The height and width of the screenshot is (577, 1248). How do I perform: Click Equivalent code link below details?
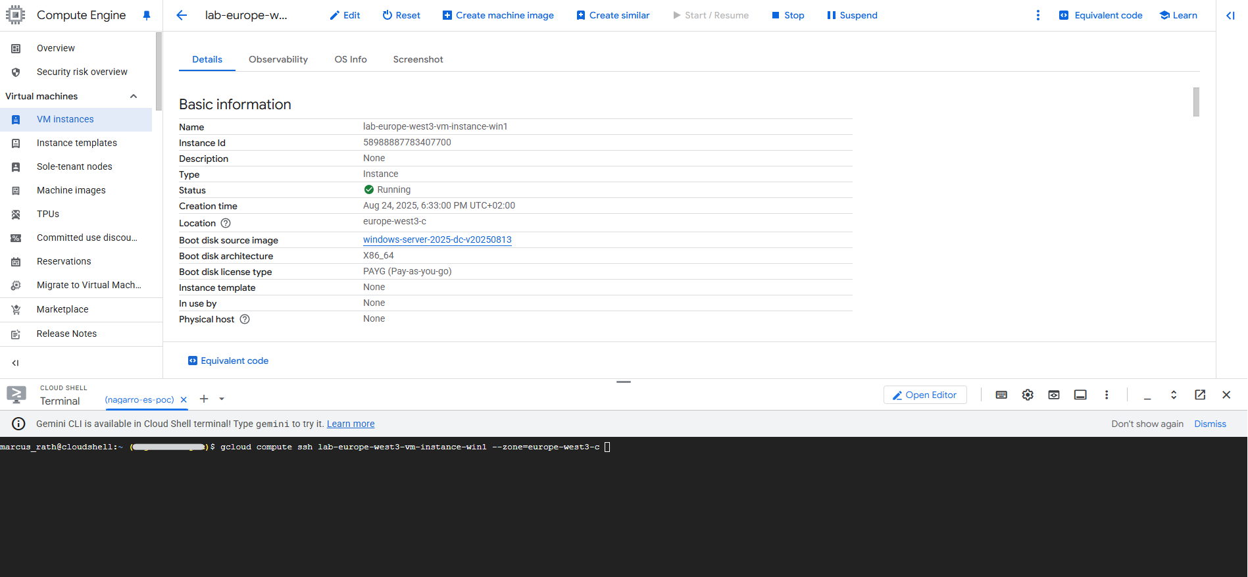[x=228, y=361]
